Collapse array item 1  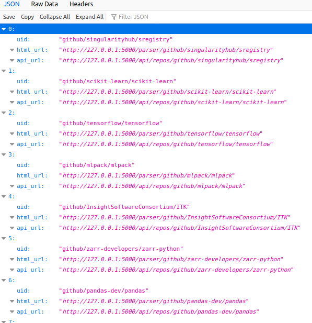(4, 71)
